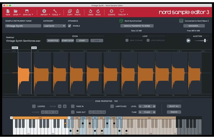This screenshot has height=139, width=214.
Task: Click the LEVEL 0.0 dB value field
Action: click(147, 106)
